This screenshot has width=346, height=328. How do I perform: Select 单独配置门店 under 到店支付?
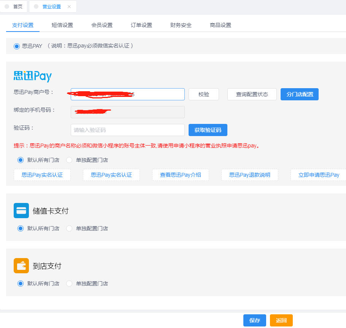[69, 284]
